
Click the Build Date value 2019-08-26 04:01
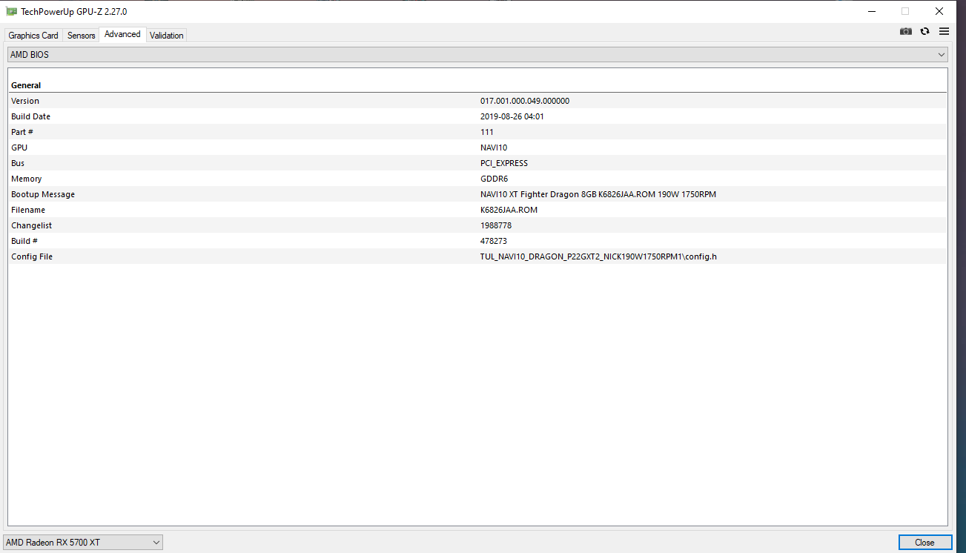coord(512,116)
